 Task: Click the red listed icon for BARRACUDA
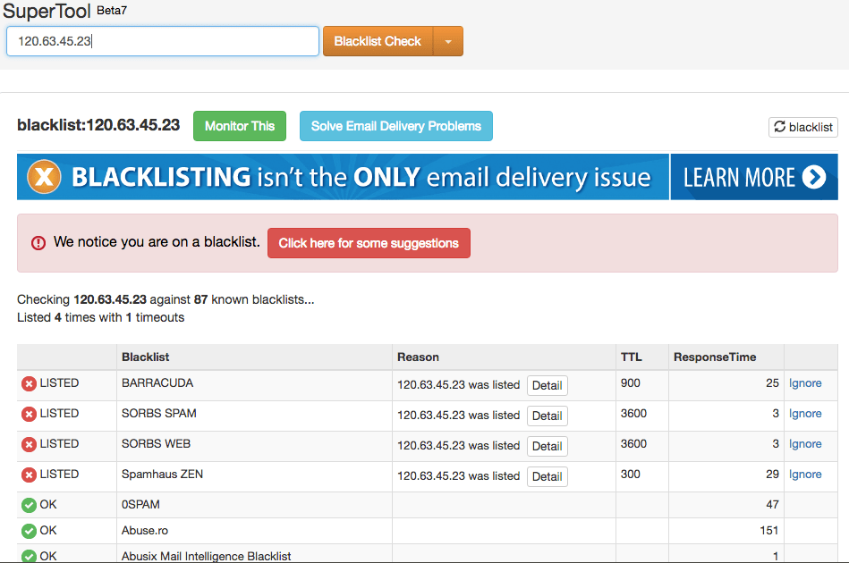(29, 384)
